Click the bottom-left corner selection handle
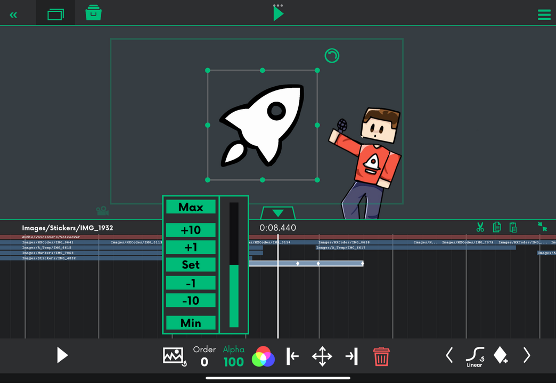Viewport: 556px width, 383px height. (208, 180)
